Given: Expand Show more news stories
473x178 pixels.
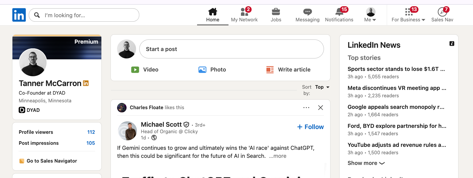Looking at the screenshot, I should pos(366,163).
